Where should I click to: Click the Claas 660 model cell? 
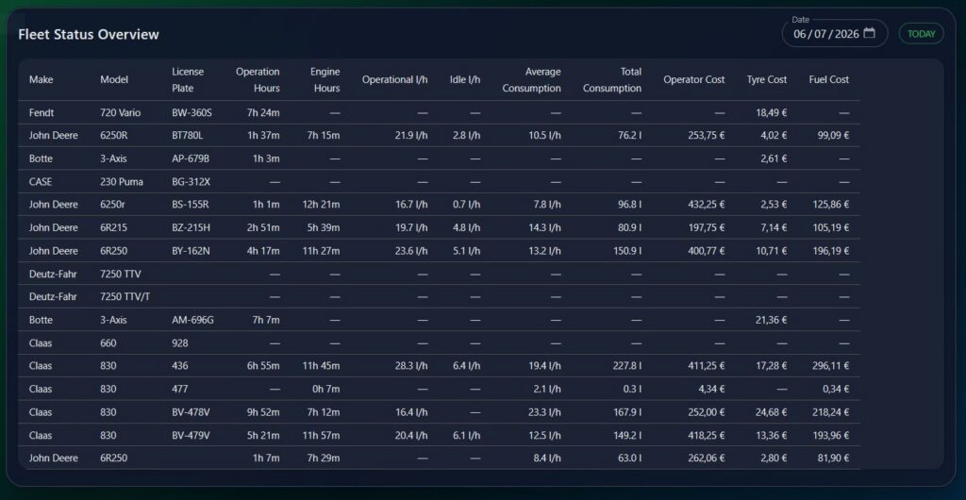point(108,343)
